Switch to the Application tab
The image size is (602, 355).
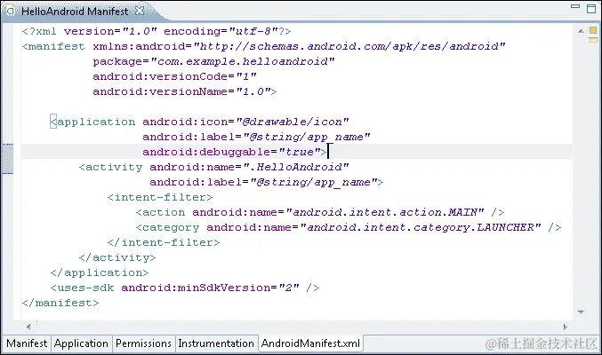pyautogui.click(x=81, y=343)
